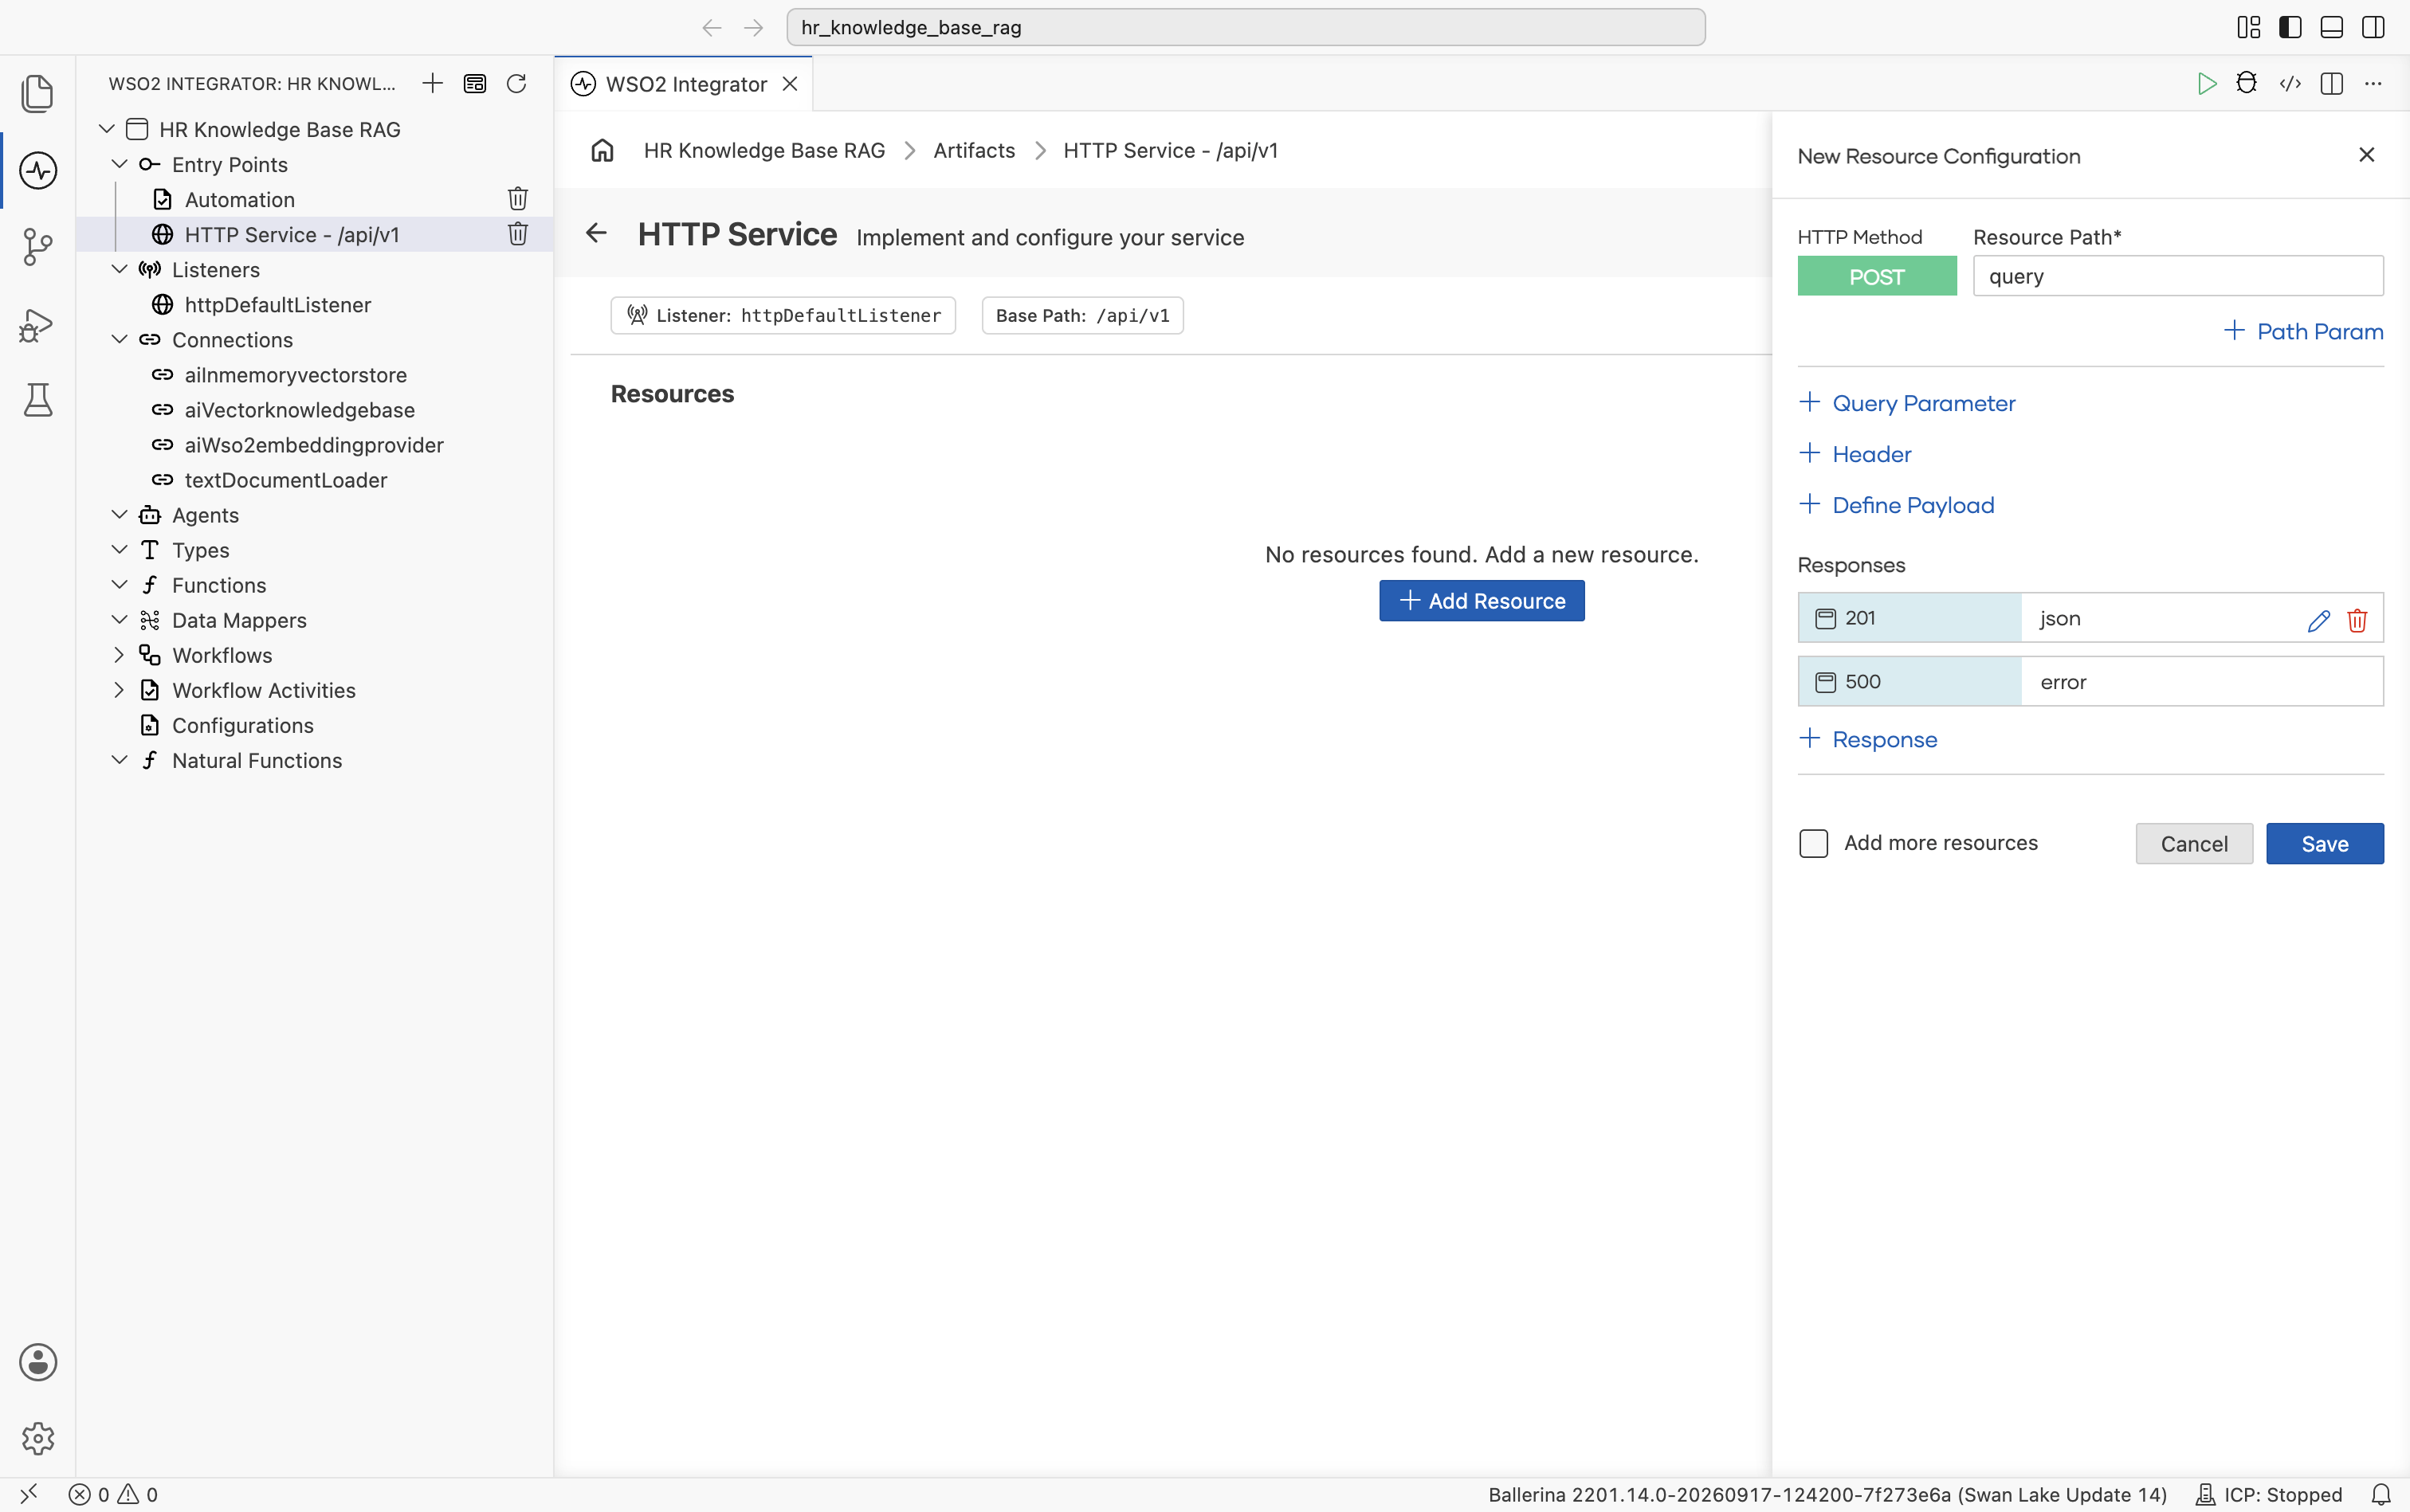Open the WSO2 Integrator activity bar icon

click(x=37, y=170)
